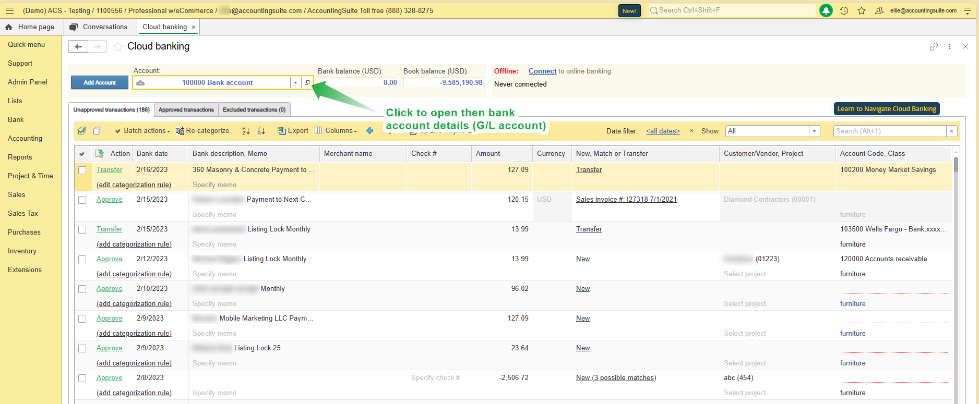Open Sales invoice #I27318 link

click(626, 200)
